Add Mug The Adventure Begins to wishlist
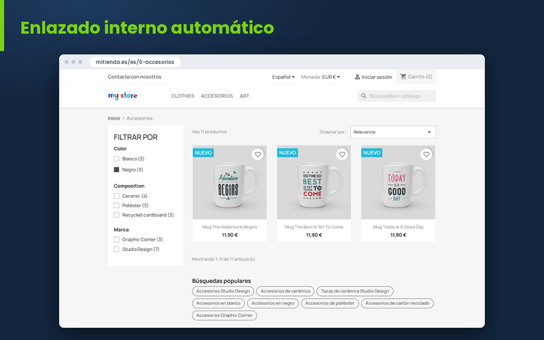The image size is (544, 340). (x=258, y=154)
